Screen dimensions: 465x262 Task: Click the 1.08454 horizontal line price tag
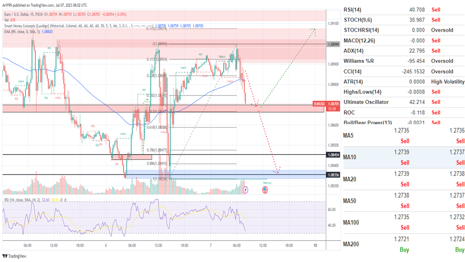click(x=333, y=155)
